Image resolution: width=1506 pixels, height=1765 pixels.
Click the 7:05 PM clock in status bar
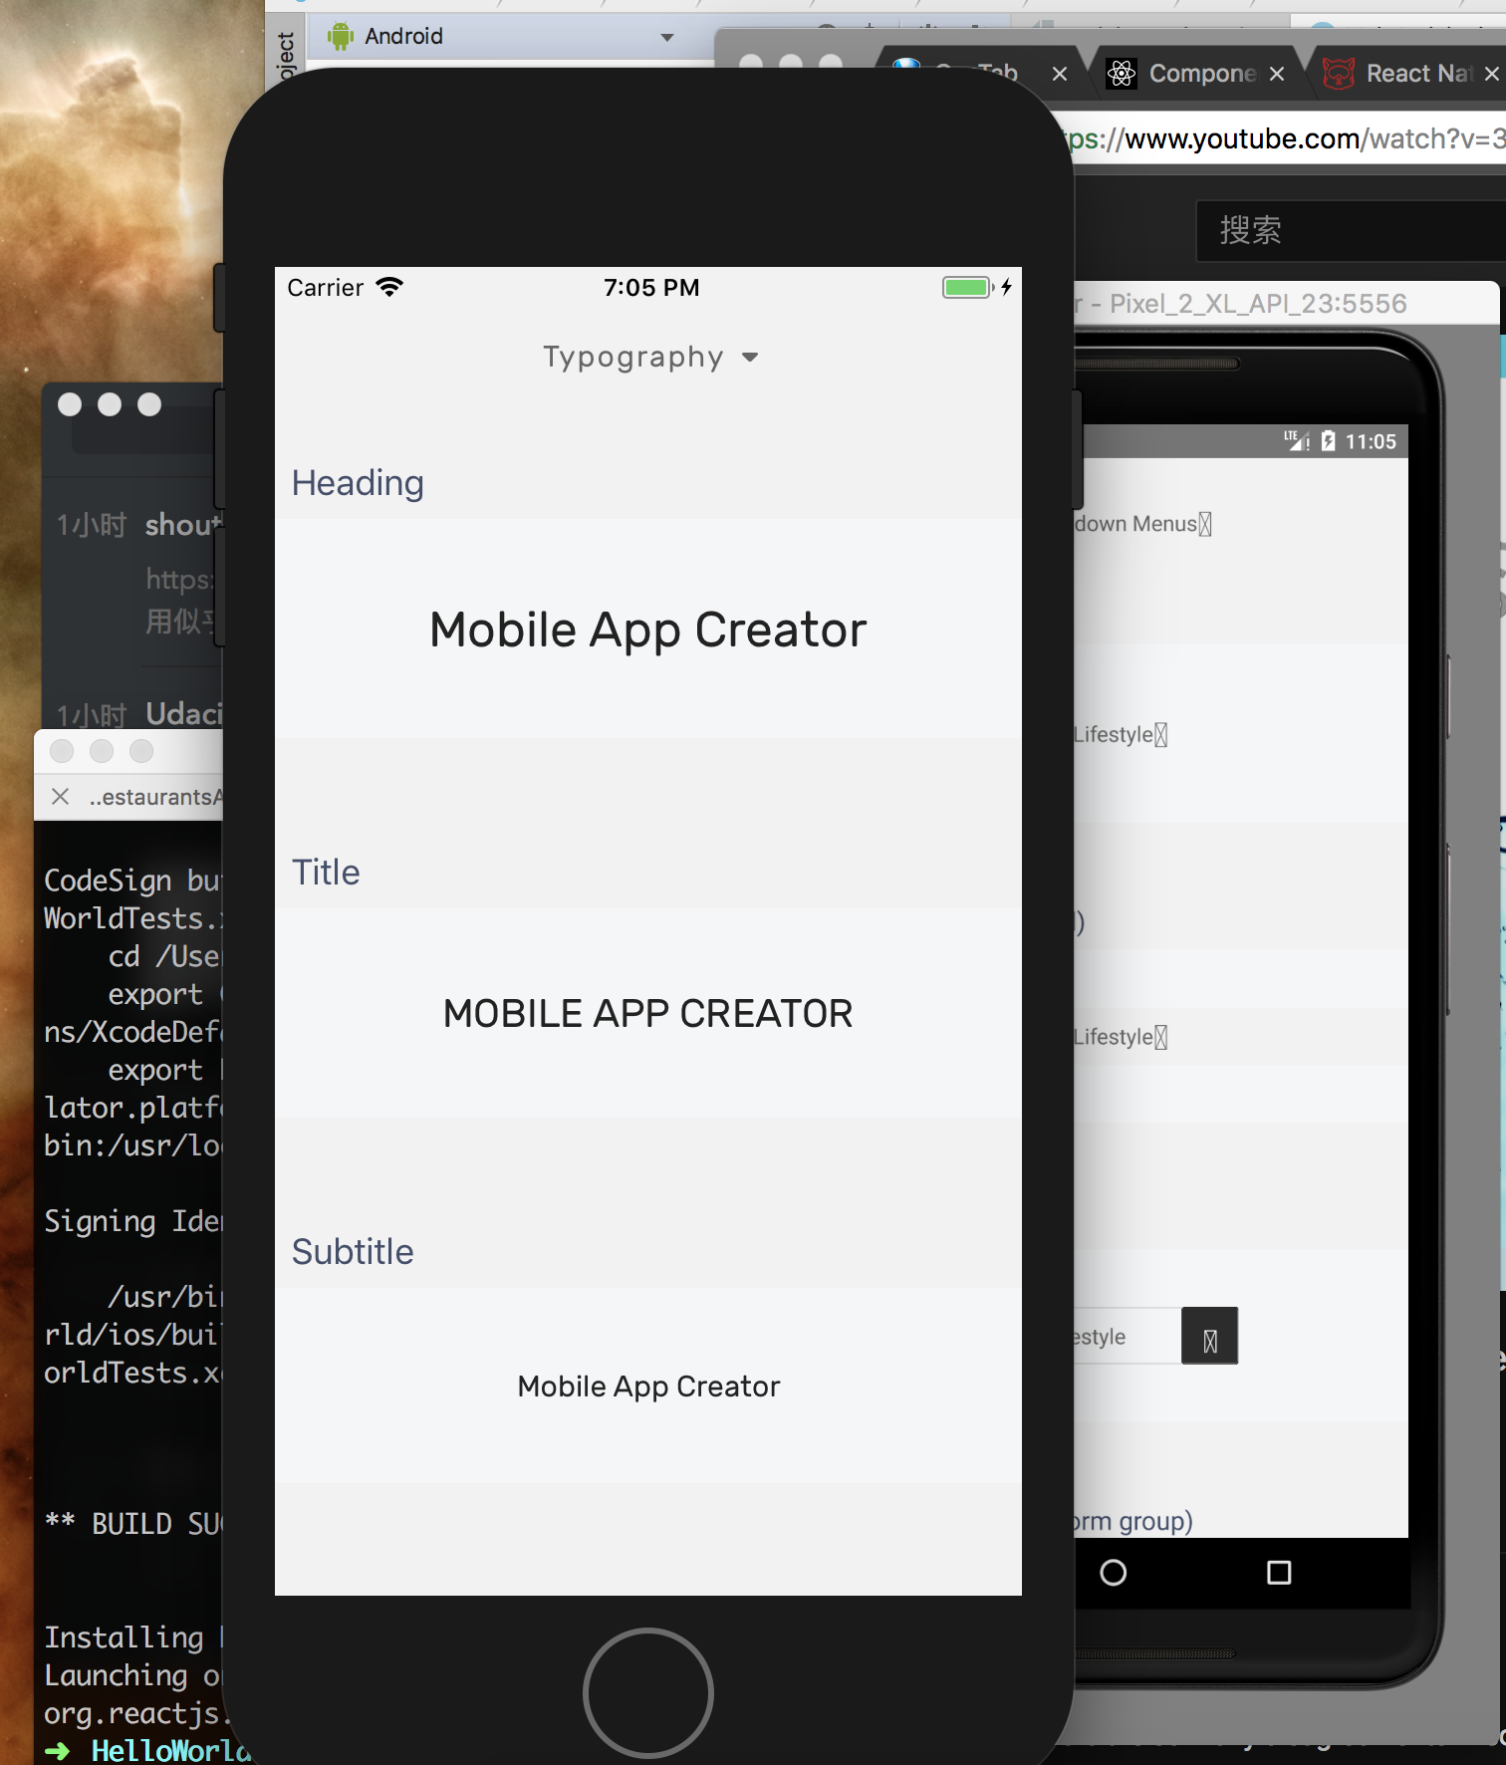(x=651, y=288)
